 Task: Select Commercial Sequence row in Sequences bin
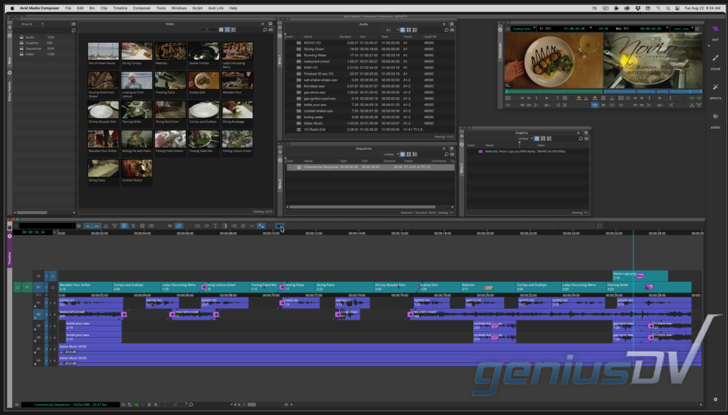pyautogui.click(x=370, y=167)
